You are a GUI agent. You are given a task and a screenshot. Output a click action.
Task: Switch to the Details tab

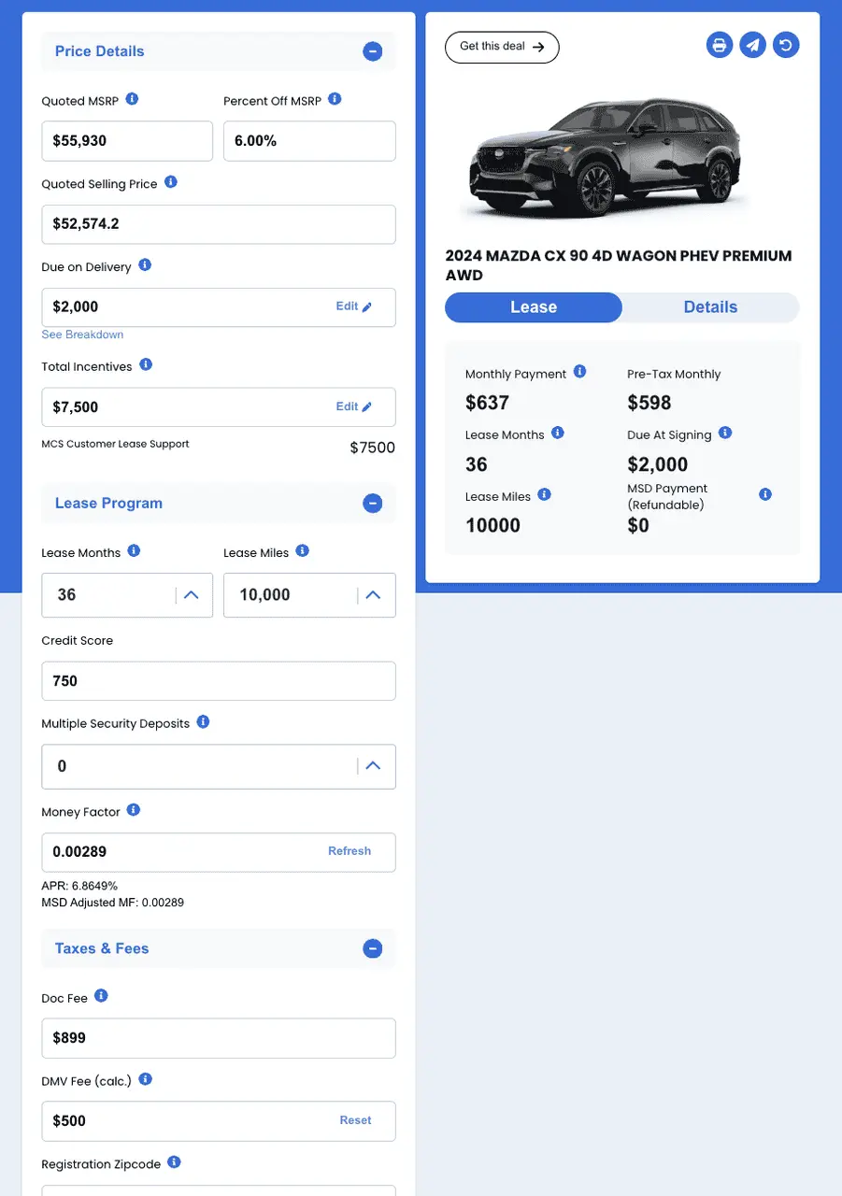pyautogui.click(x=710, y=307)
